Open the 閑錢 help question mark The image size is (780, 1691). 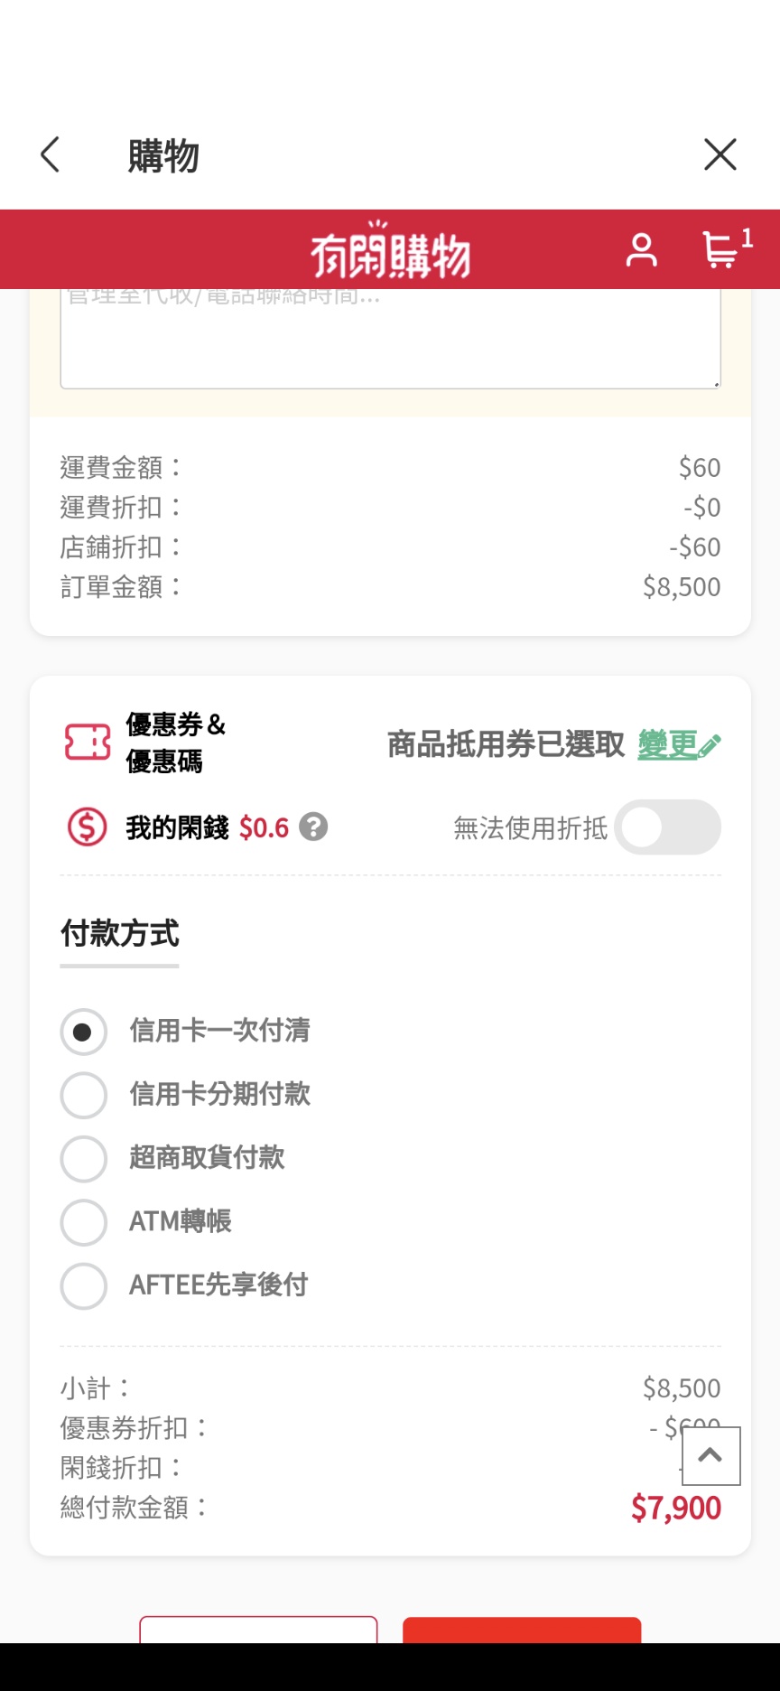click(313, 827)
